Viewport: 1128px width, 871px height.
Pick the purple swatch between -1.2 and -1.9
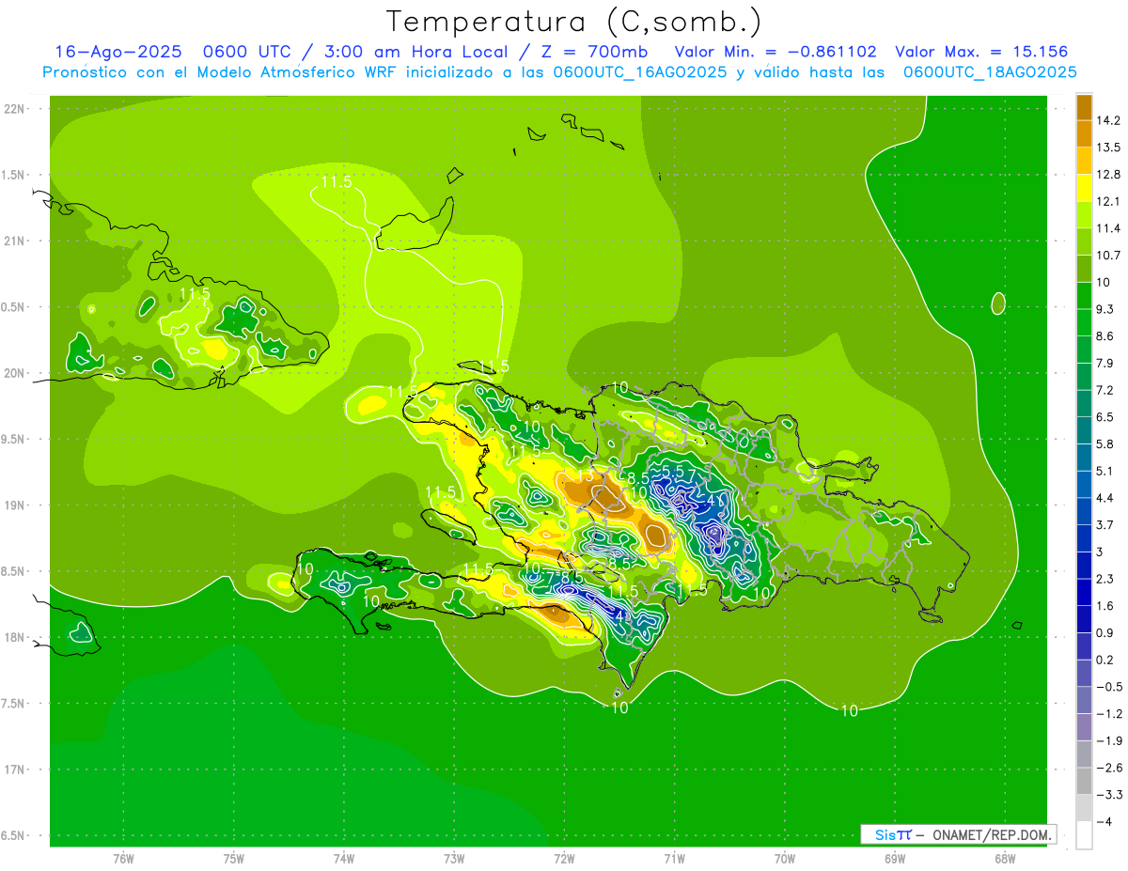click(1084, 726)
